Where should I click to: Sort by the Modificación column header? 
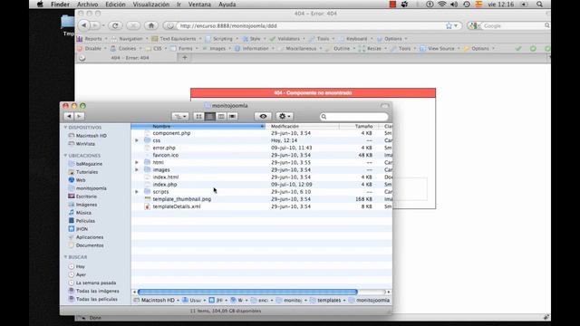click(303, 127)
